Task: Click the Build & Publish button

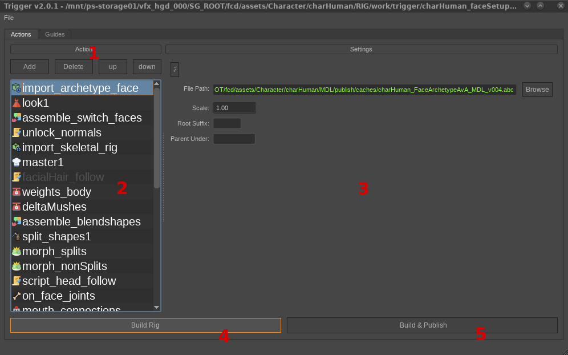Action: pos(423,325)
